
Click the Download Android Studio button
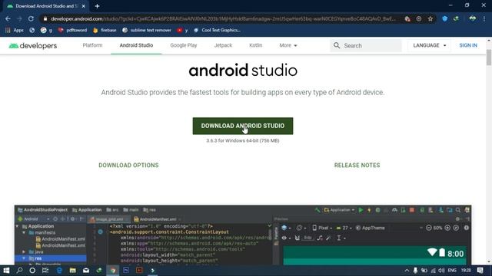tap(243, 126)
